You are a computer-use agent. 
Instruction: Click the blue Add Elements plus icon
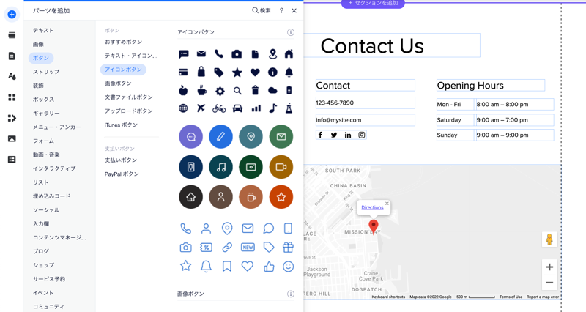tap(12, 15)
